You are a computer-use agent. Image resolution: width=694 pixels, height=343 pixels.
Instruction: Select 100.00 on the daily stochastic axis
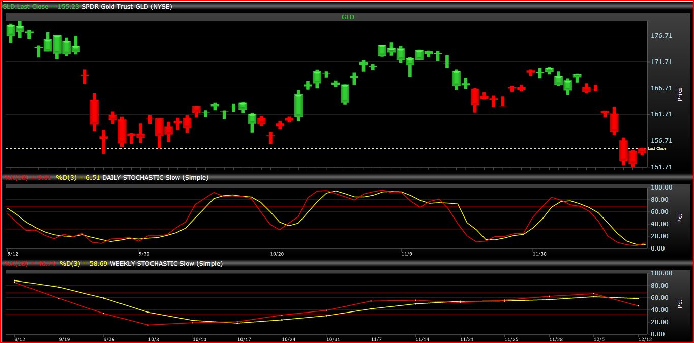(x=661, y=188)
